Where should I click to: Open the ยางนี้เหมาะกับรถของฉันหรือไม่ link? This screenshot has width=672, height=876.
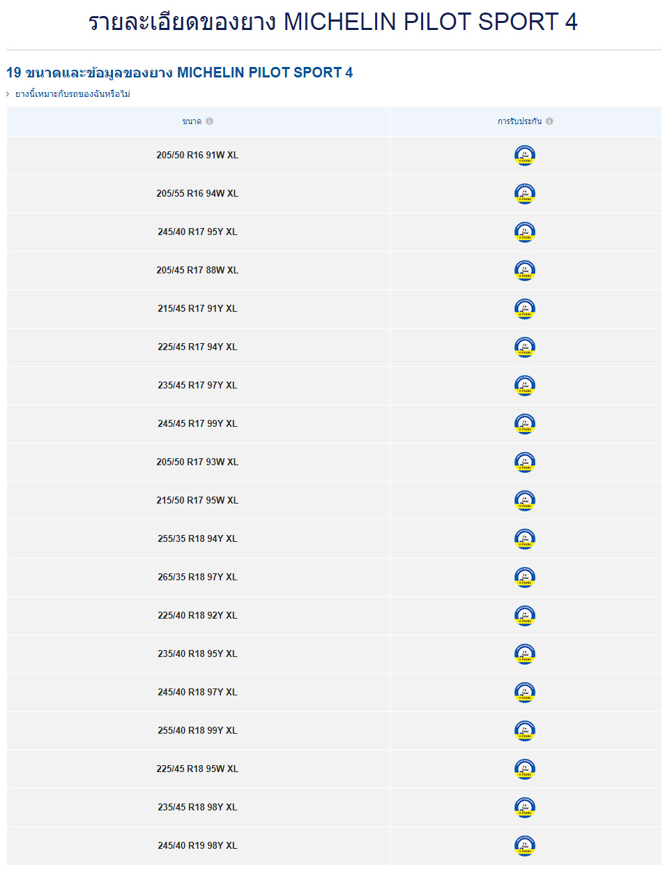coord(72,94)
